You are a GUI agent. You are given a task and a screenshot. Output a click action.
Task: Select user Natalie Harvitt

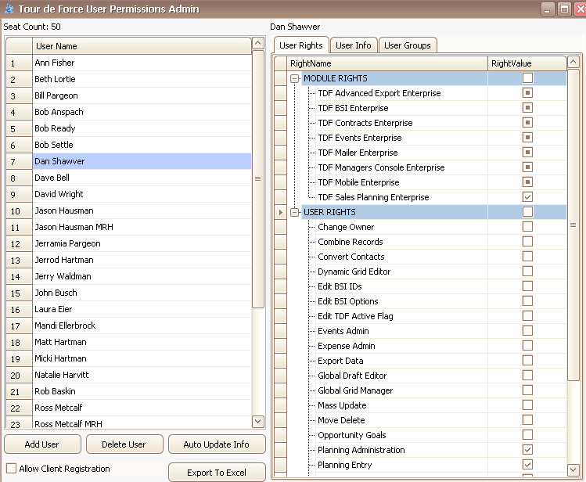click(142, 375)
